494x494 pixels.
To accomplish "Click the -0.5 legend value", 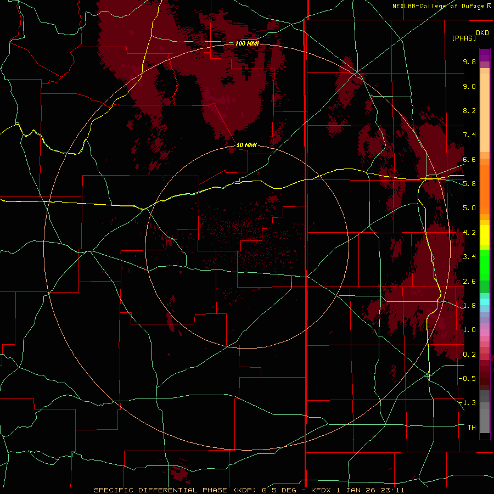I will click(x=468, y=378).
